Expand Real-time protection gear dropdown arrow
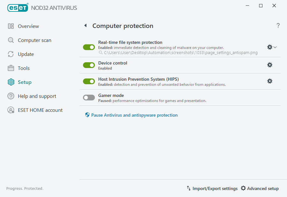287x197 pixels. (x=275, y=47)
